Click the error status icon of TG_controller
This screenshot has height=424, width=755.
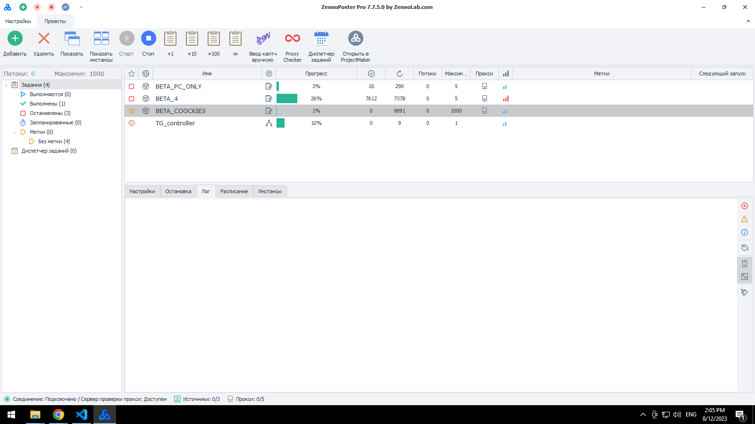pyautogui.click(x=132, y=123)
